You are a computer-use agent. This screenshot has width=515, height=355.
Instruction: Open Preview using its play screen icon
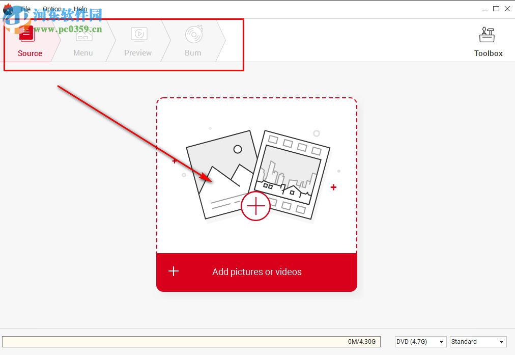pos(137,33)
